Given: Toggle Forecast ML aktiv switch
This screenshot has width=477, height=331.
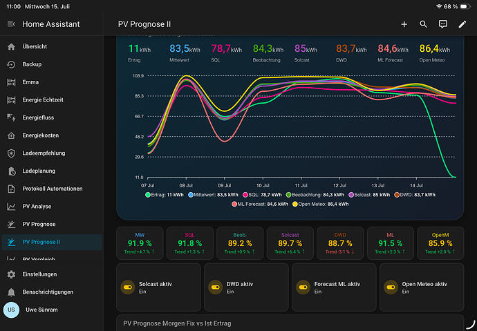Looking at the screenshot, I should (x=303, y=287).
